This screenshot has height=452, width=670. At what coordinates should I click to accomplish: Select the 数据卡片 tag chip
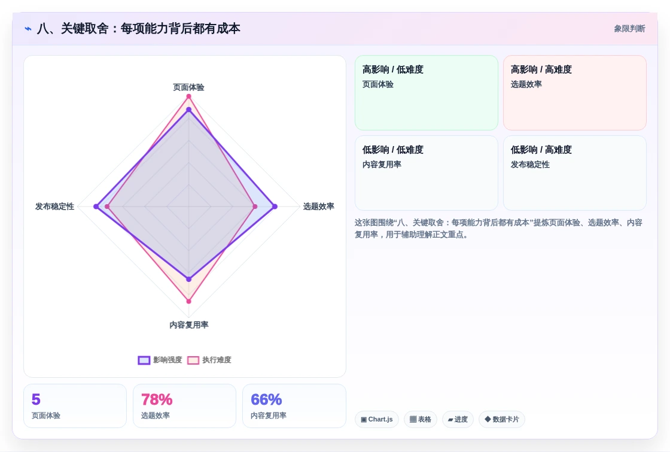coord(502,419)
